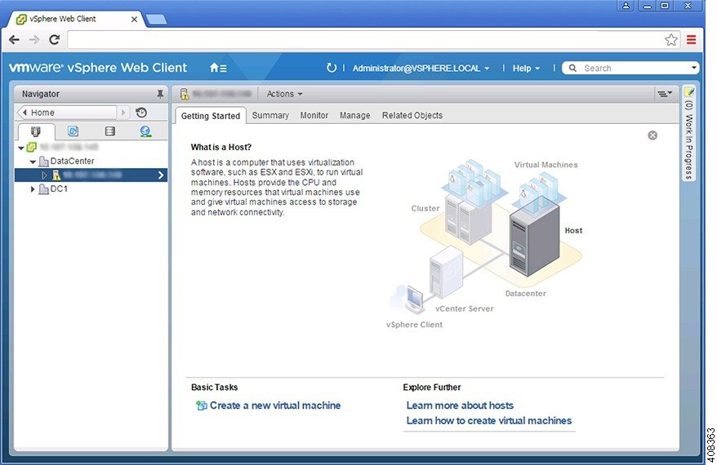The image size is (717, 465).
Task: Select the Networking view icon
Action: tap(145, 131)
